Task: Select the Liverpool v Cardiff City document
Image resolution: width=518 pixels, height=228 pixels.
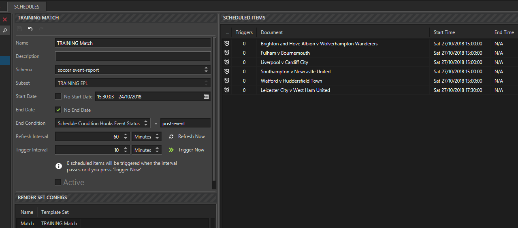Action: (284, 62)
